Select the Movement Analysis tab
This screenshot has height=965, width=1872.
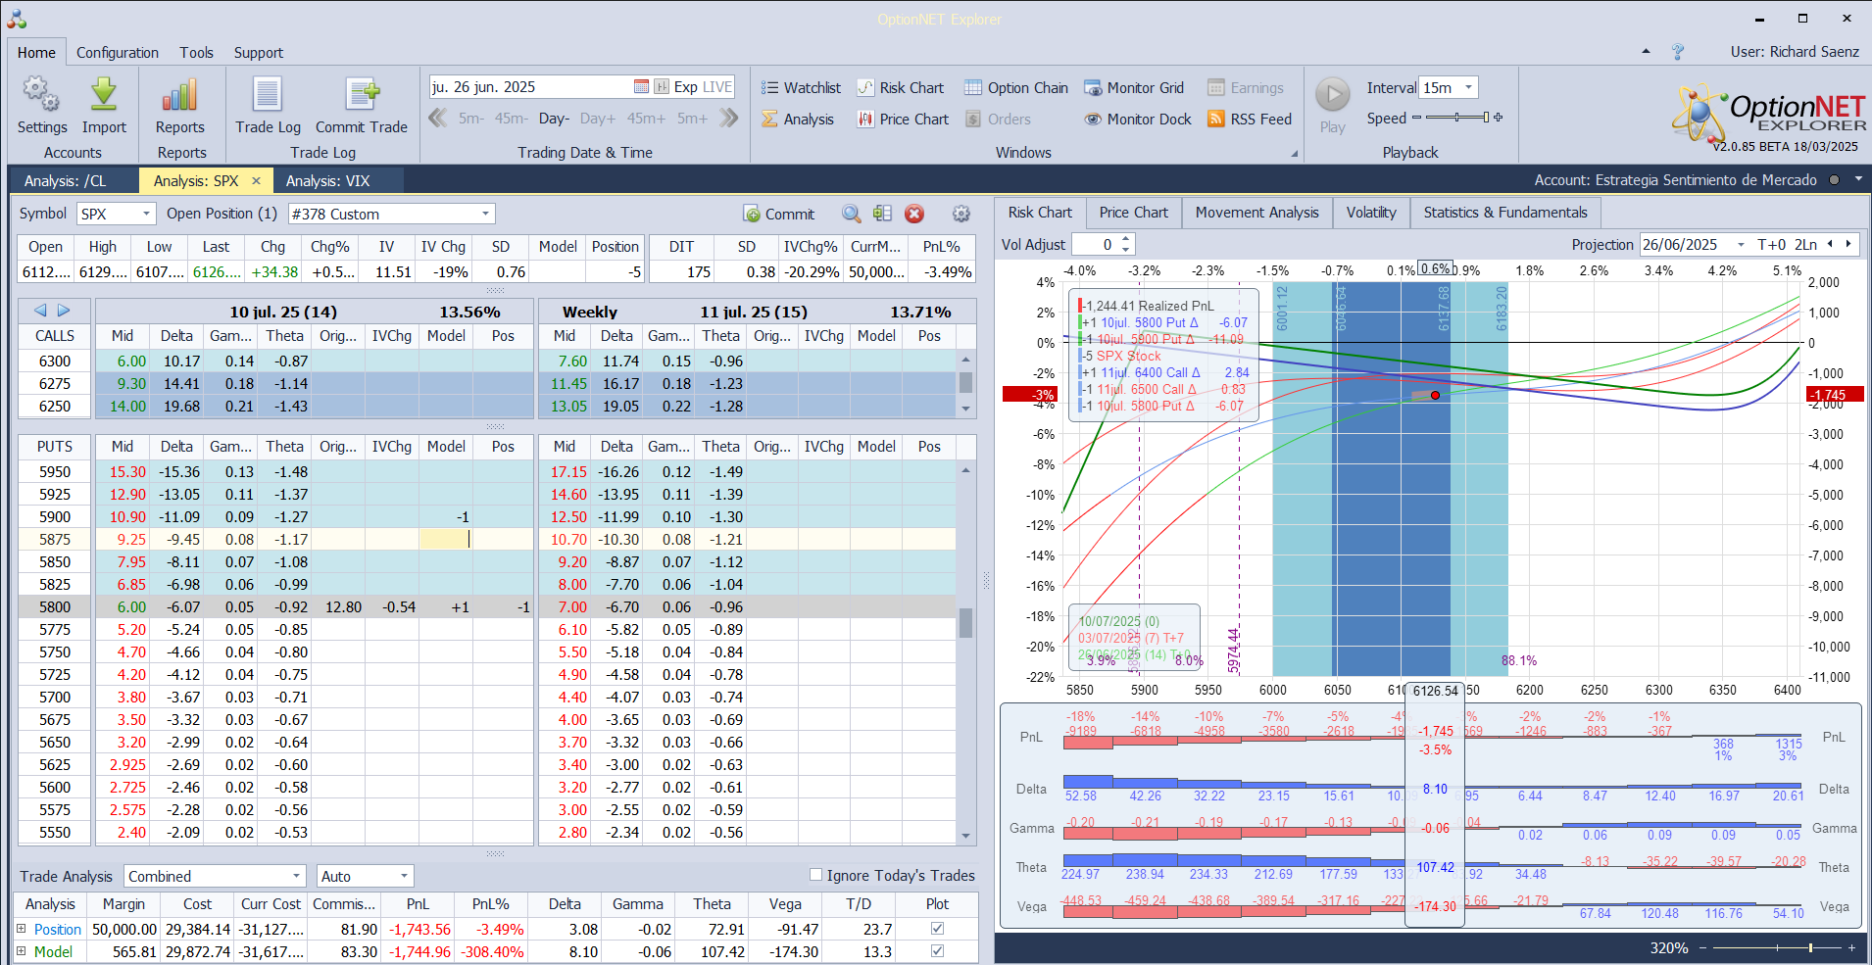coord(1256,213)
